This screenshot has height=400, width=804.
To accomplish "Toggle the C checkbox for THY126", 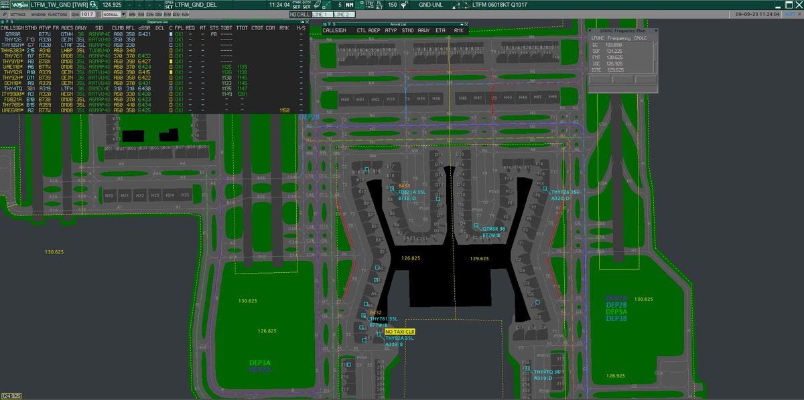I will coord(170,39).
